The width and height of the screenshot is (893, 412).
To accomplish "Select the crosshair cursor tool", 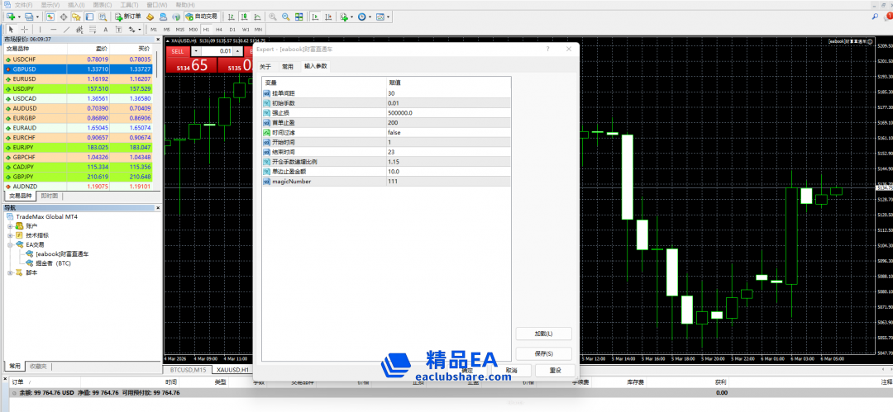I will (24, 29).
